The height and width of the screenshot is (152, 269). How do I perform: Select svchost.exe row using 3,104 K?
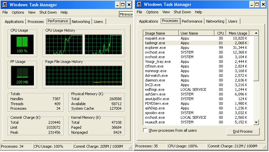[x=196, y=57]
